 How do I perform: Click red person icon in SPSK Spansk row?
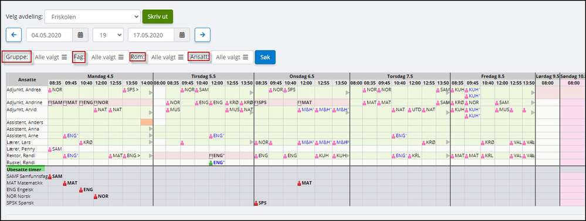coord(256,203)
